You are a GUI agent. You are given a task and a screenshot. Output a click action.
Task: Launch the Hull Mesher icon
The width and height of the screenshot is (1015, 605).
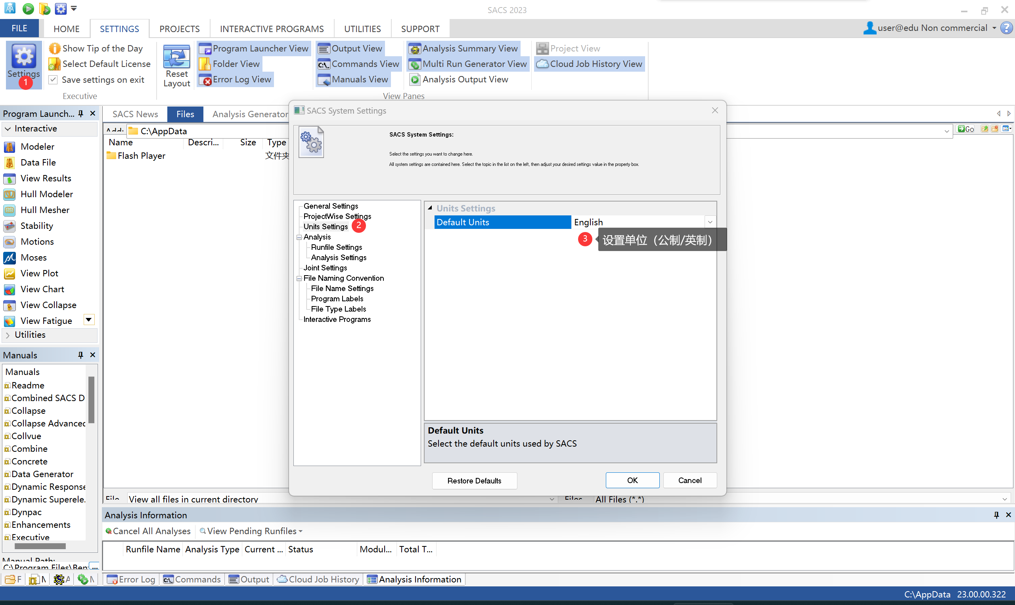[x=10, y=210]
